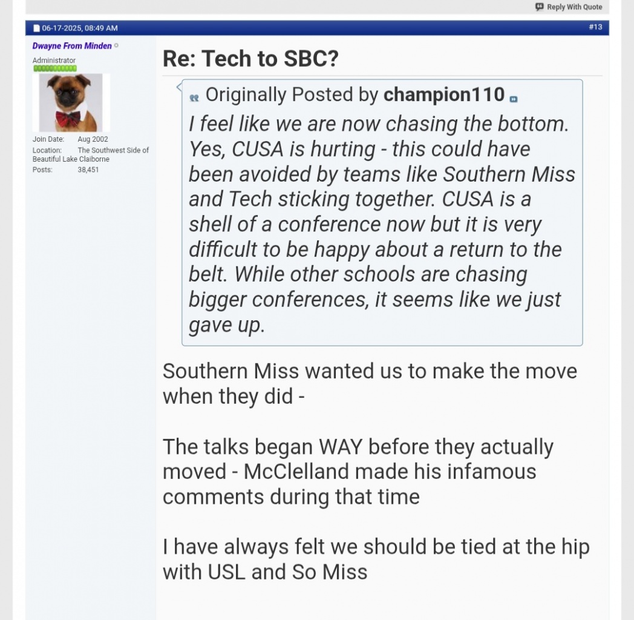Image resolution: width=634 pixels, height=620 pixels.
Task: Click the post status document icon
Action: tap(36, 28)
